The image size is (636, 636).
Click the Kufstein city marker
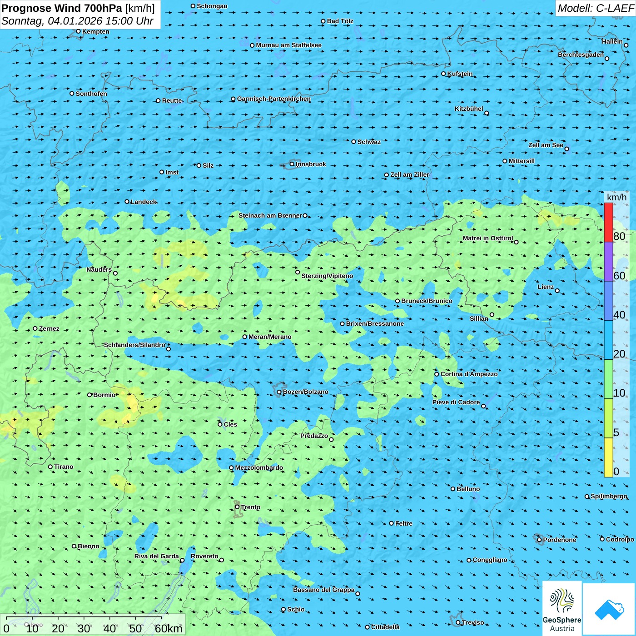click(x=443, y=74)
